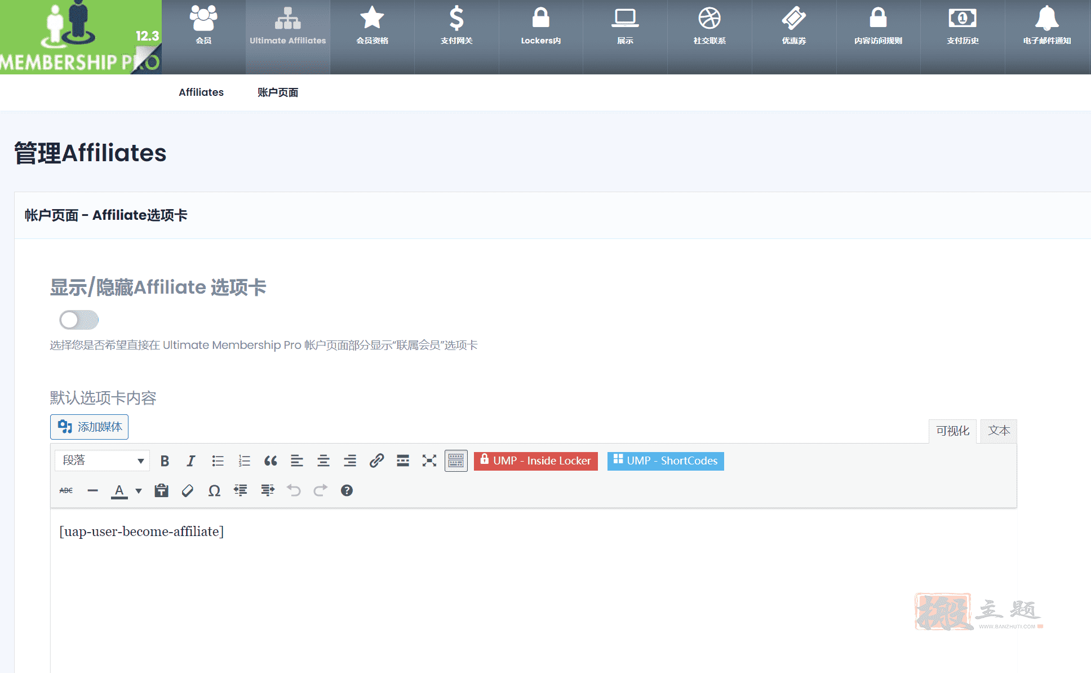Screen dimensions: 1091x673
Task: Open the text color dropdown arrow
Action: 139,490
